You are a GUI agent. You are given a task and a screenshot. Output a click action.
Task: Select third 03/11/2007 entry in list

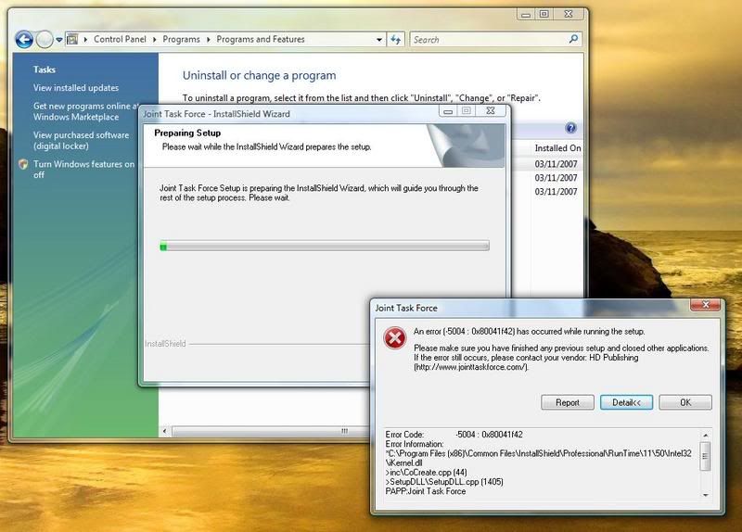(556, 192)
